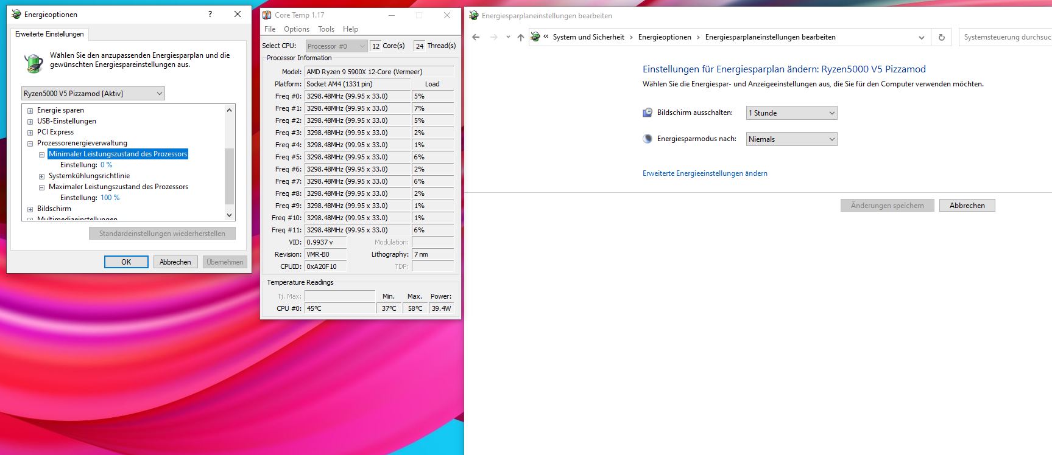1052x455 pixels.
Task: Click the Energieoptionen help question mark button
Action: point(210,14)
